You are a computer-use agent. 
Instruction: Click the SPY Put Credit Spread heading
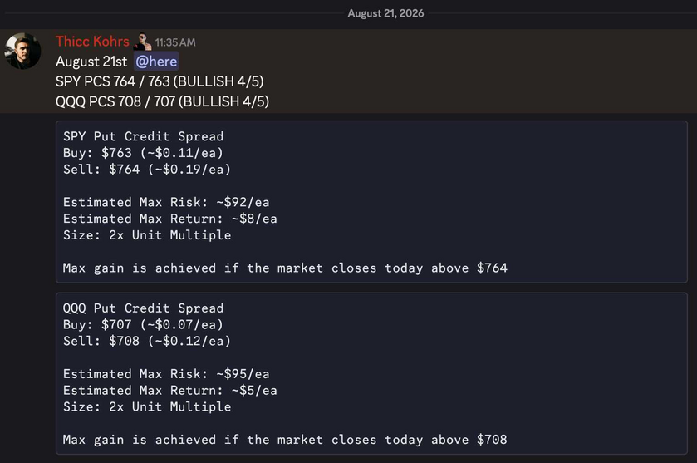143,136
